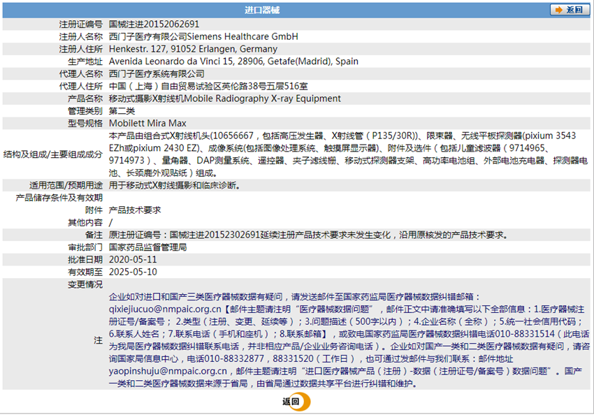Viewport: 594px width, 415px height.
Task: Click the 注册证编号 field label
Action: pos(80,24)
